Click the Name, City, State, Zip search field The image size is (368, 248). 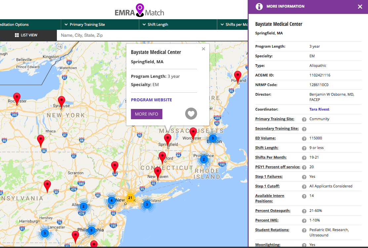pyautogui.click(x=152, y=35)
